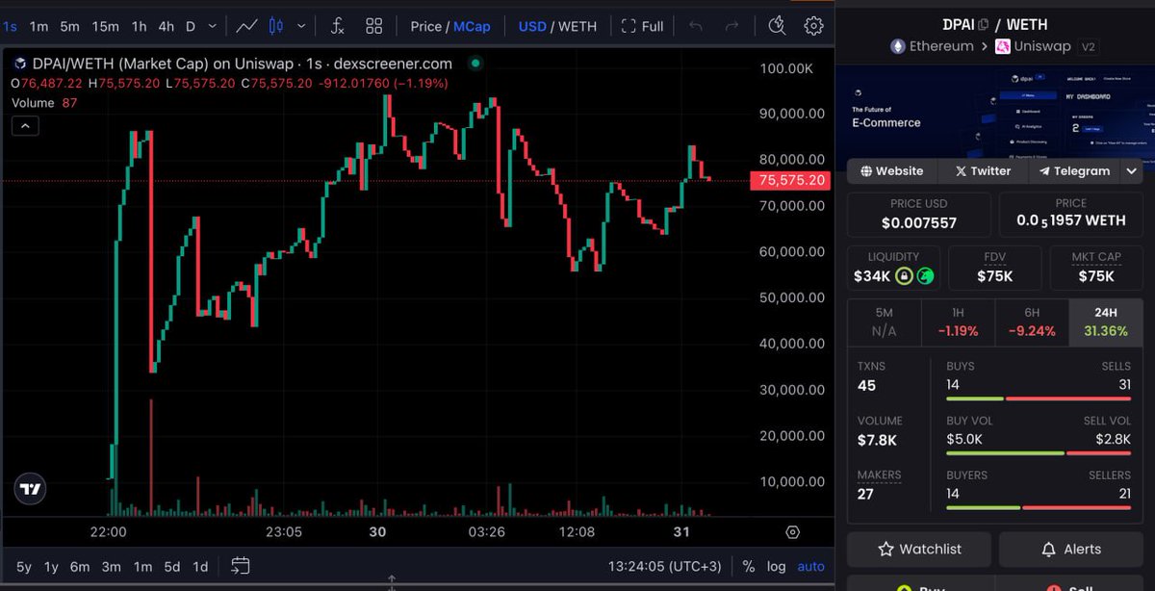Click the redo arrow in chart toolbar
The image size is (1155, 591).
(x=732, y=26)
